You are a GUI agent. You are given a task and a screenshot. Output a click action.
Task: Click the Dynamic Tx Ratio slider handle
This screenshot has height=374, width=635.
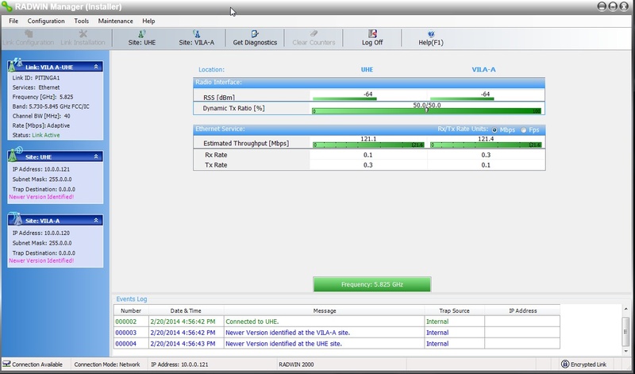426,110
